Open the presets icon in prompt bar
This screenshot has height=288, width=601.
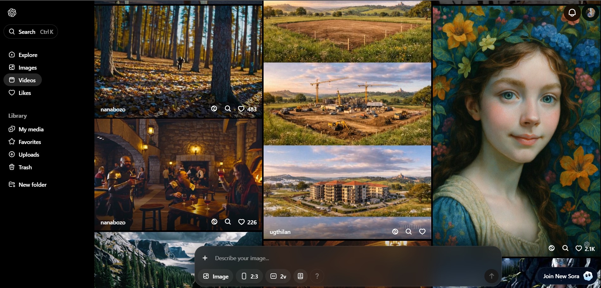300,276
